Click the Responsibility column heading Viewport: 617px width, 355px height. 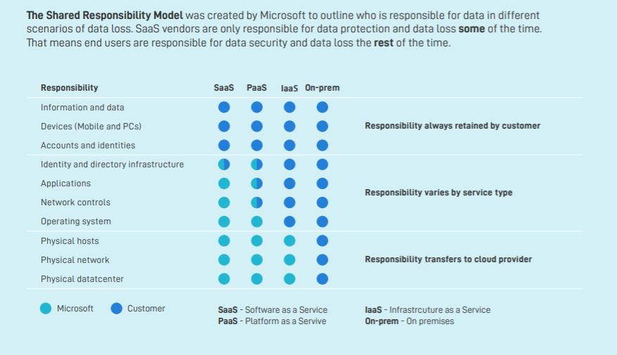(69, 88)
